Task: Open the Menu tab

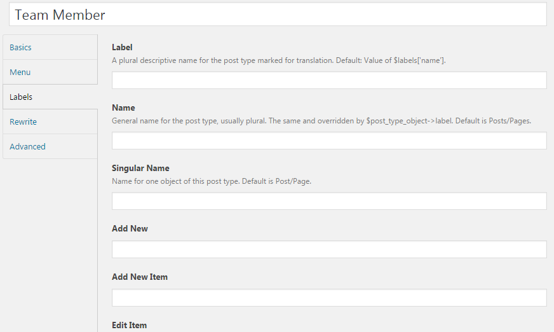Action: pyautogui.click(x=50, y=72)
